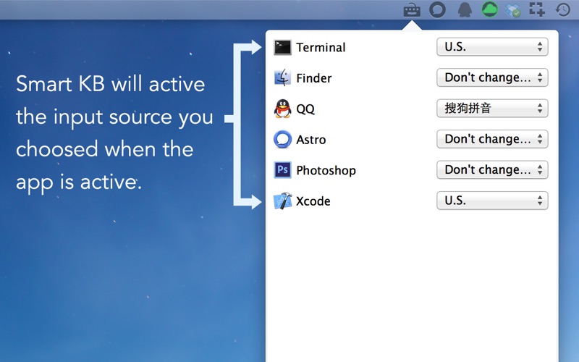
Task: Click the Photoshop Ps icon in list
Action: 282,170
